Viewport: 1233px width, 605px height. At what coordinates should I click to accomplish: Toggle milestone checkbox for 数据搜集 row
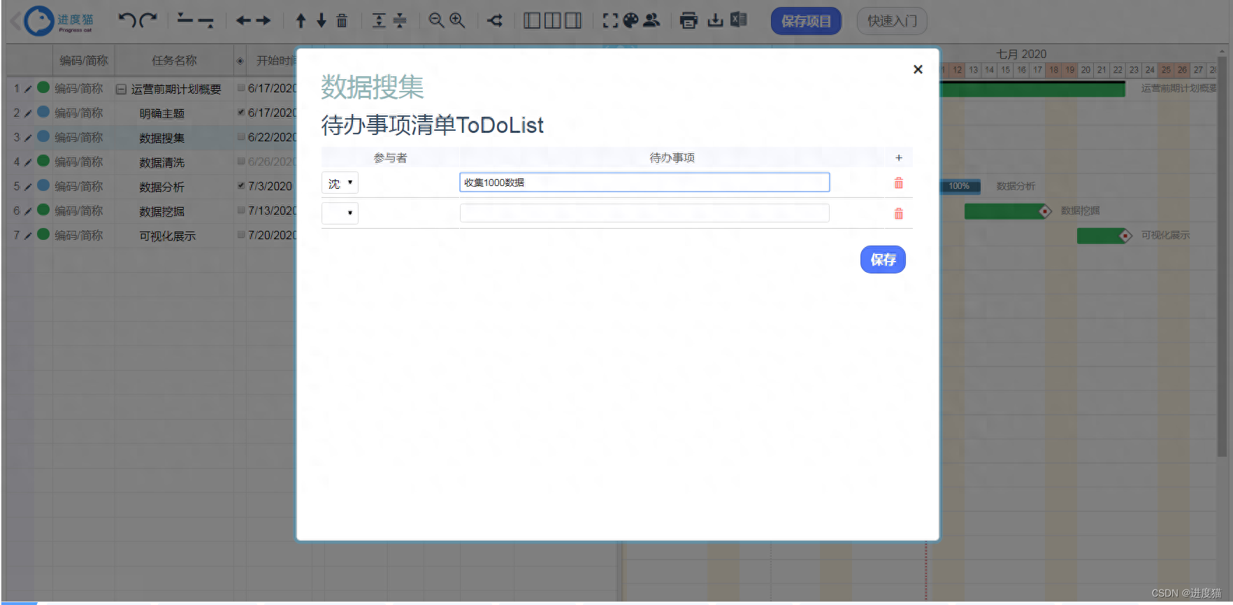(x=241, y=137)
